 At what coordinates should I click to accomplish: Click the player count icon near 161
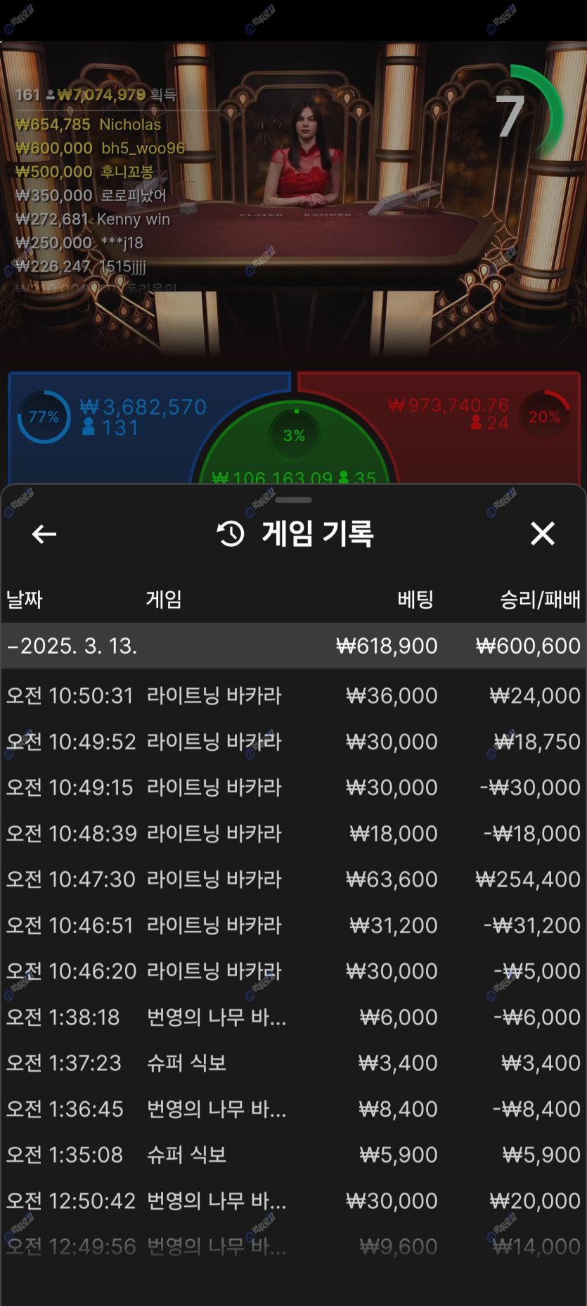51,95
